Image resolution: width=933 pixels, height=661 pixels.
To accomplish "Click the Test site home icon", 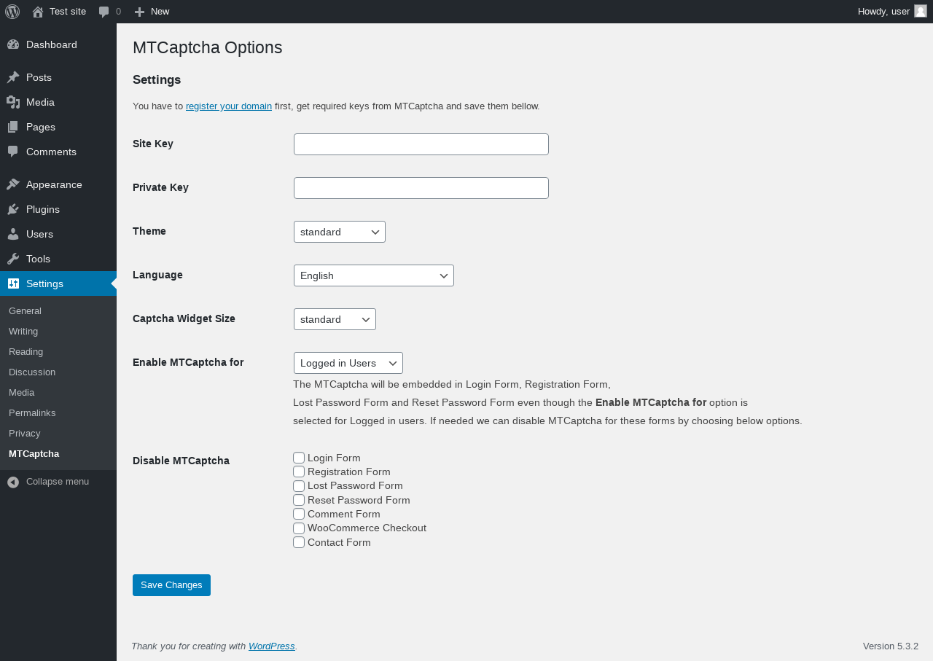I will point(38,12).
